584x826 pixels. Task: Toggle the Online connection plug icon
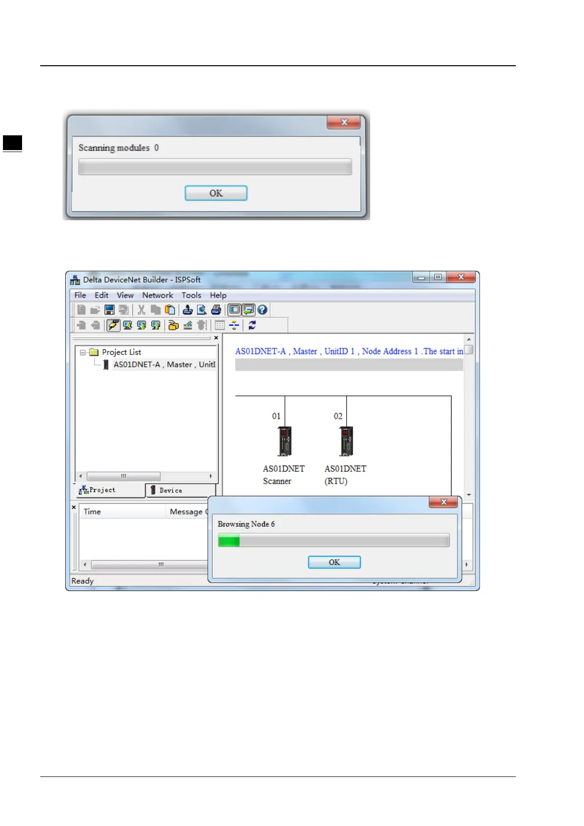113,325
